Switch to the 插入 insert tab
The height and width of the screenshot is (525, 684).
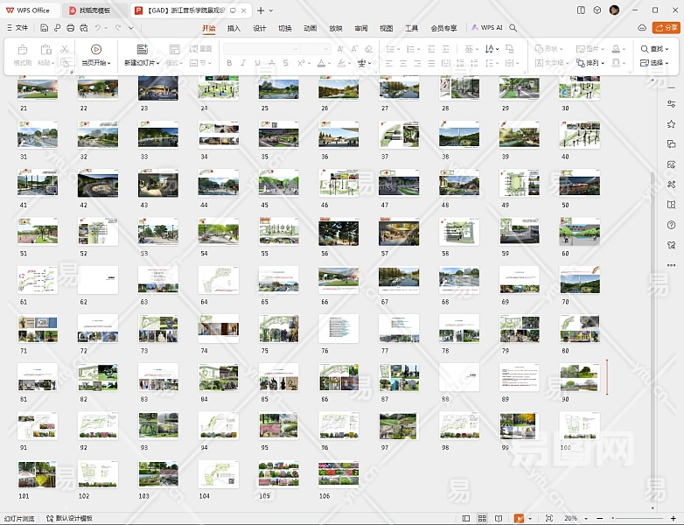(234, 28)
